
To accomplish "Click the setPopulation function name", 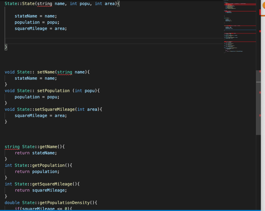I will tap(53, 91).
